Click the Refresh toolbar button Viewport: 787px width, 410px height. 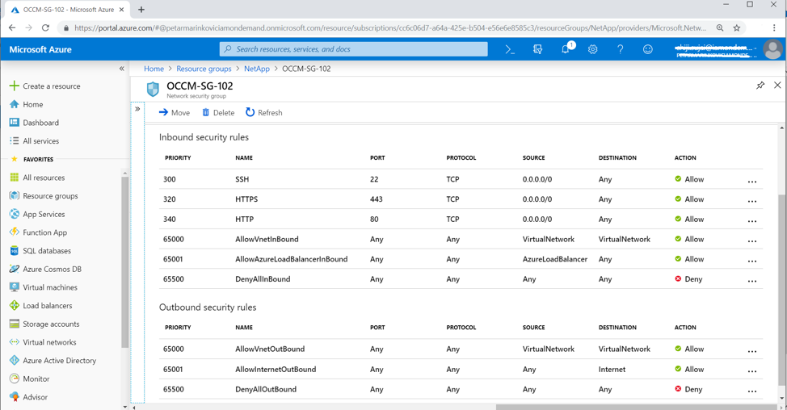(264, 113)
